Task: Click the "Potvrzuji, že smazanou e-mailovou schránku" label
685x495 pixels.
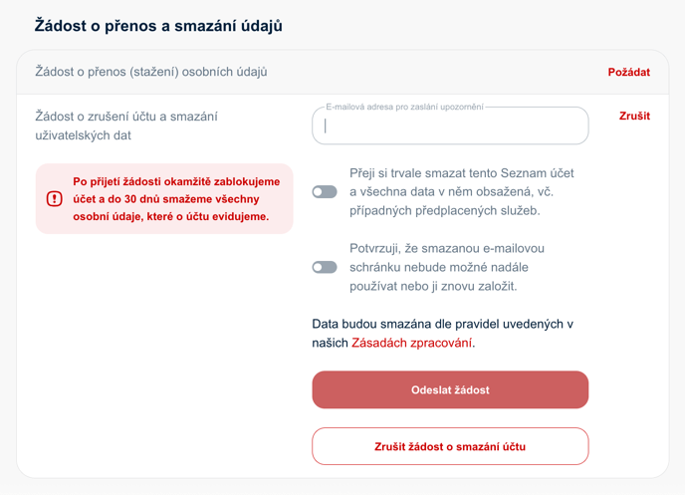Action: [x=447, y=248]
